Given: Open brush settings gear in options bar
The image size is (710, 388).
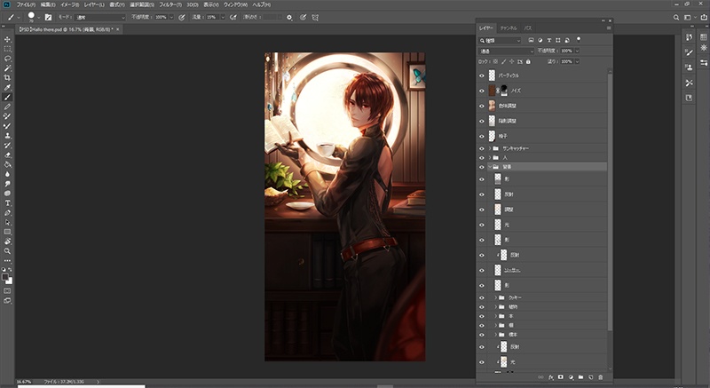Looking at the screenshot, I should pyautogui.click(x=289, y=18).
